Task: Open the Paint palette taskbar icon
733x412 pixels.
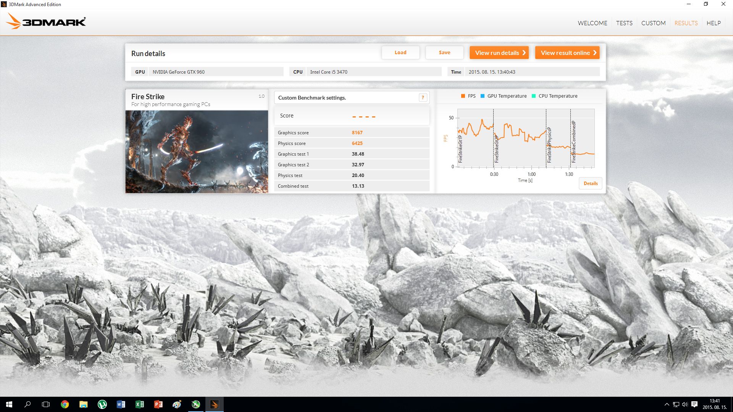Action: pyautogui.click(x=177, y=404)
